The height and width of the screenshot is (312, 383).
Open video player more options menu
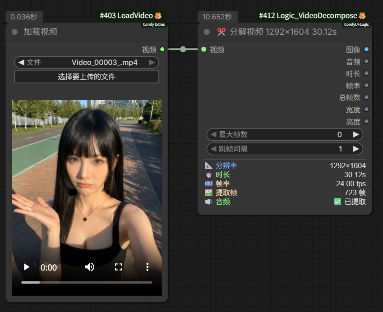(x=147, y=267)
